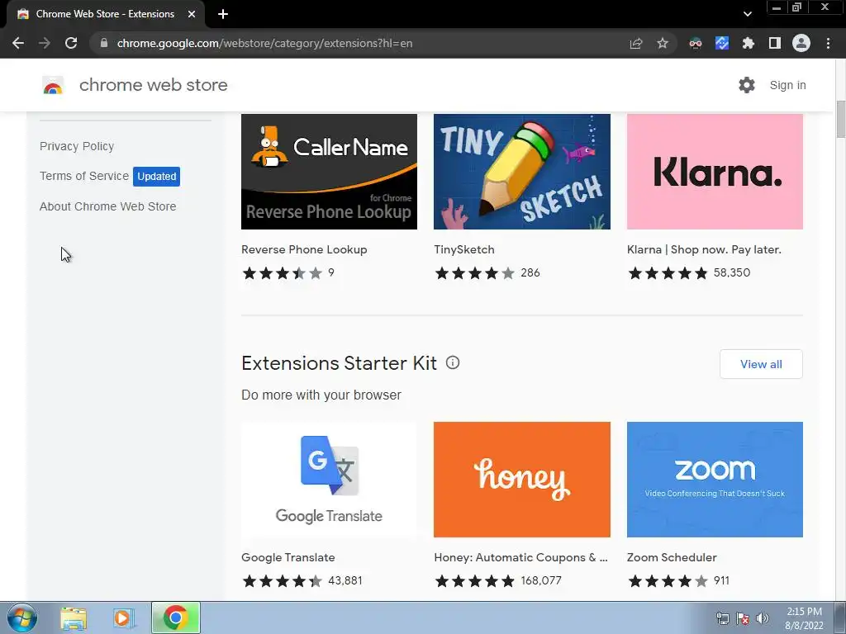Open Zoom Scheduler thumbnail

coord(715,480)
